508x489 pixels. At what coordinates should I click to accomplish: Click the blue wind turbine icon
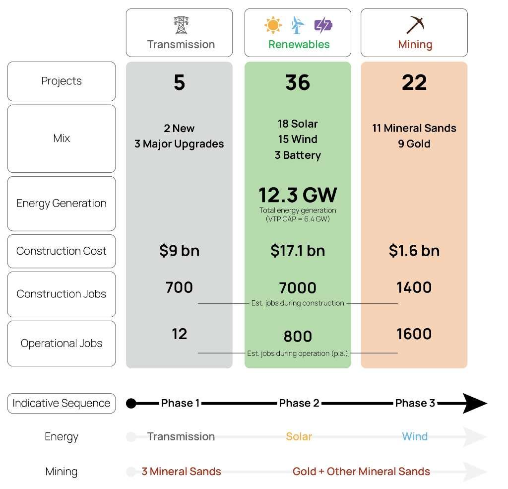coord(297,25)
